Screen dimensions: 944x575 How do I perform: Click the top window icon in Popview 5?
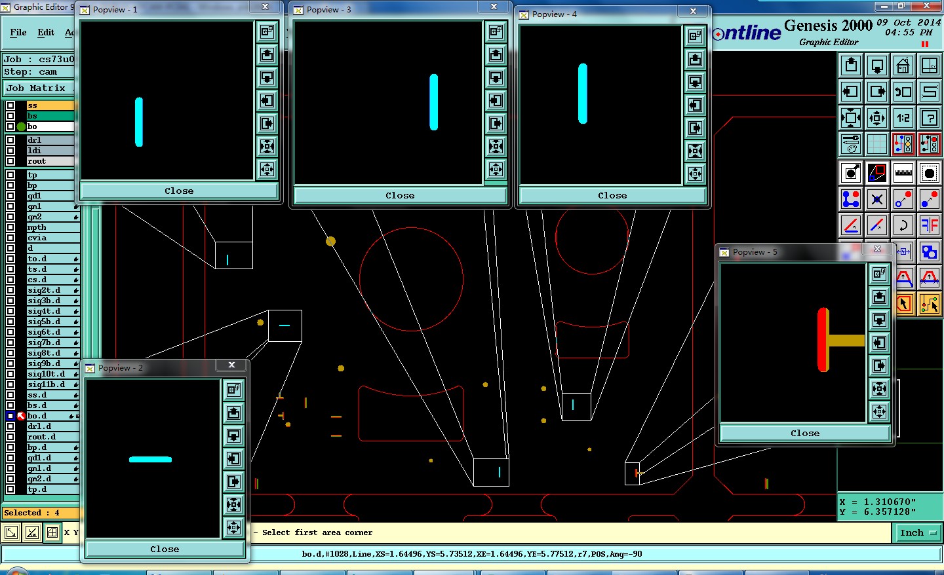pos(879,274)
